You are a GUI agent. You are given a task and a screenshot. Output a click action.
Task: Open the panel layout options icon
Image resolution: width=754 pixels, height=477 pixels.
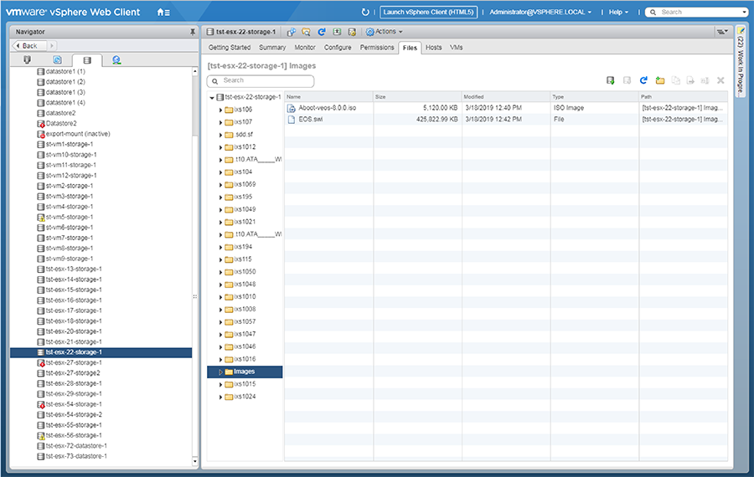tap(722, 32)
